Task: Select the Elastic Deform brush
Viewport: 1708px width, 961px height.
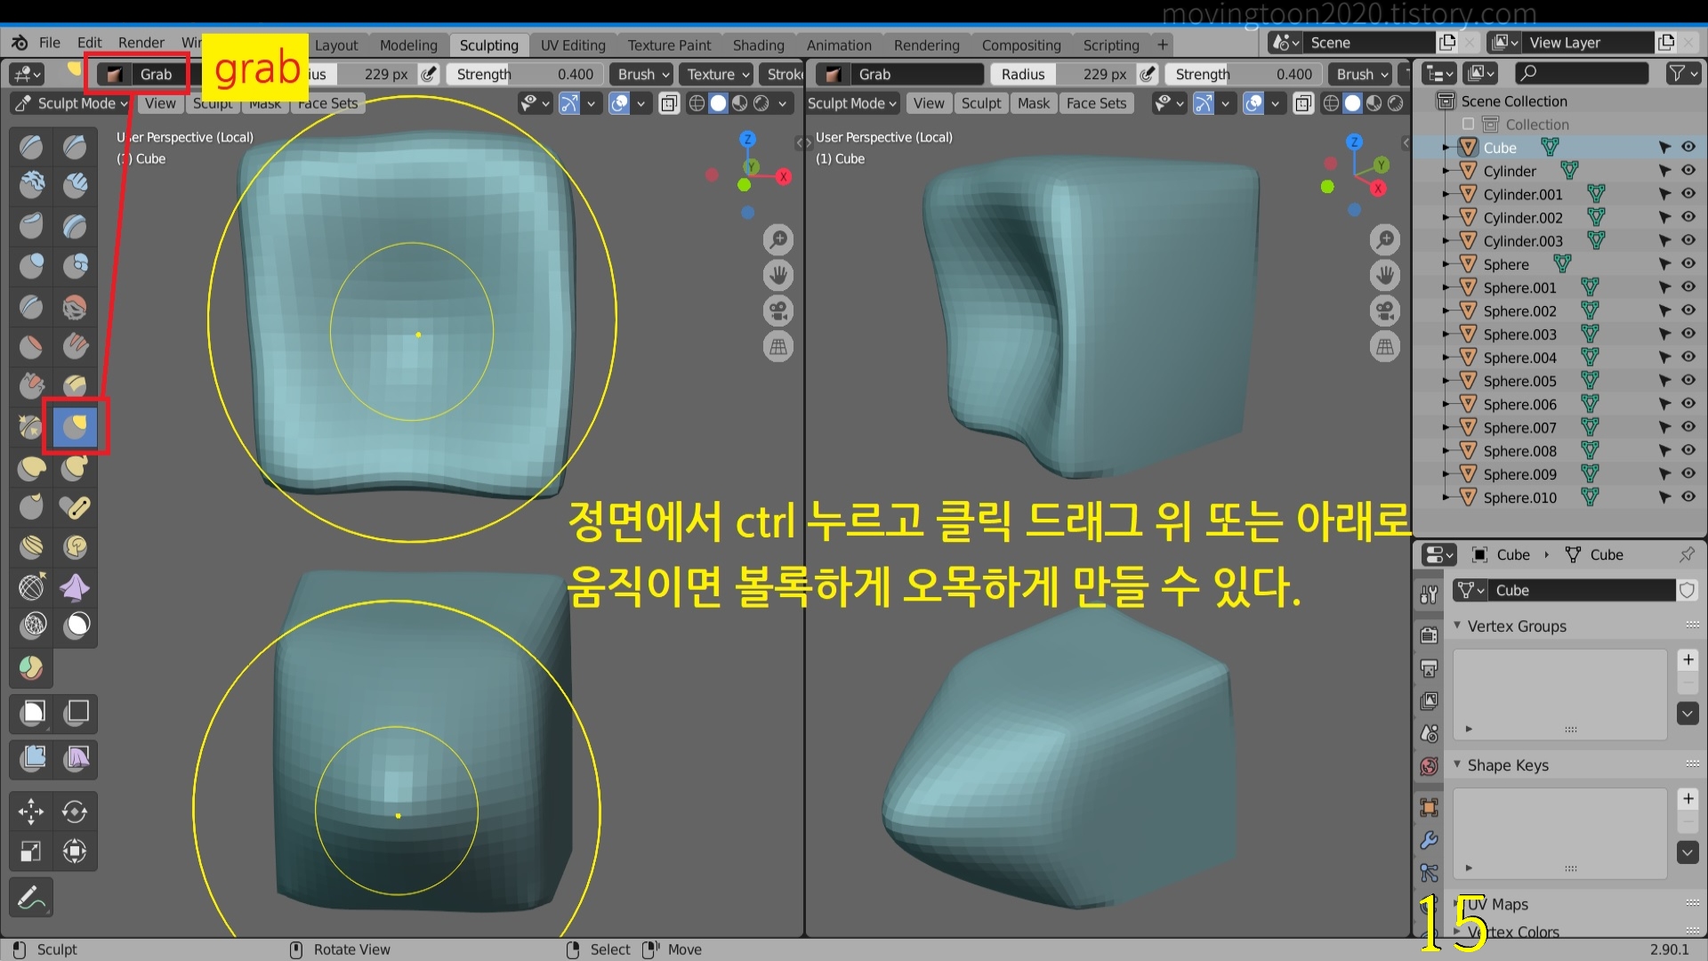Action: [x=32, y=467]
